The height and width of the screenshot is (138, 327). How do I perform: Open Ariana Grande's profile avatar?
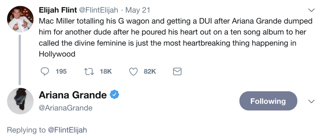20,101
